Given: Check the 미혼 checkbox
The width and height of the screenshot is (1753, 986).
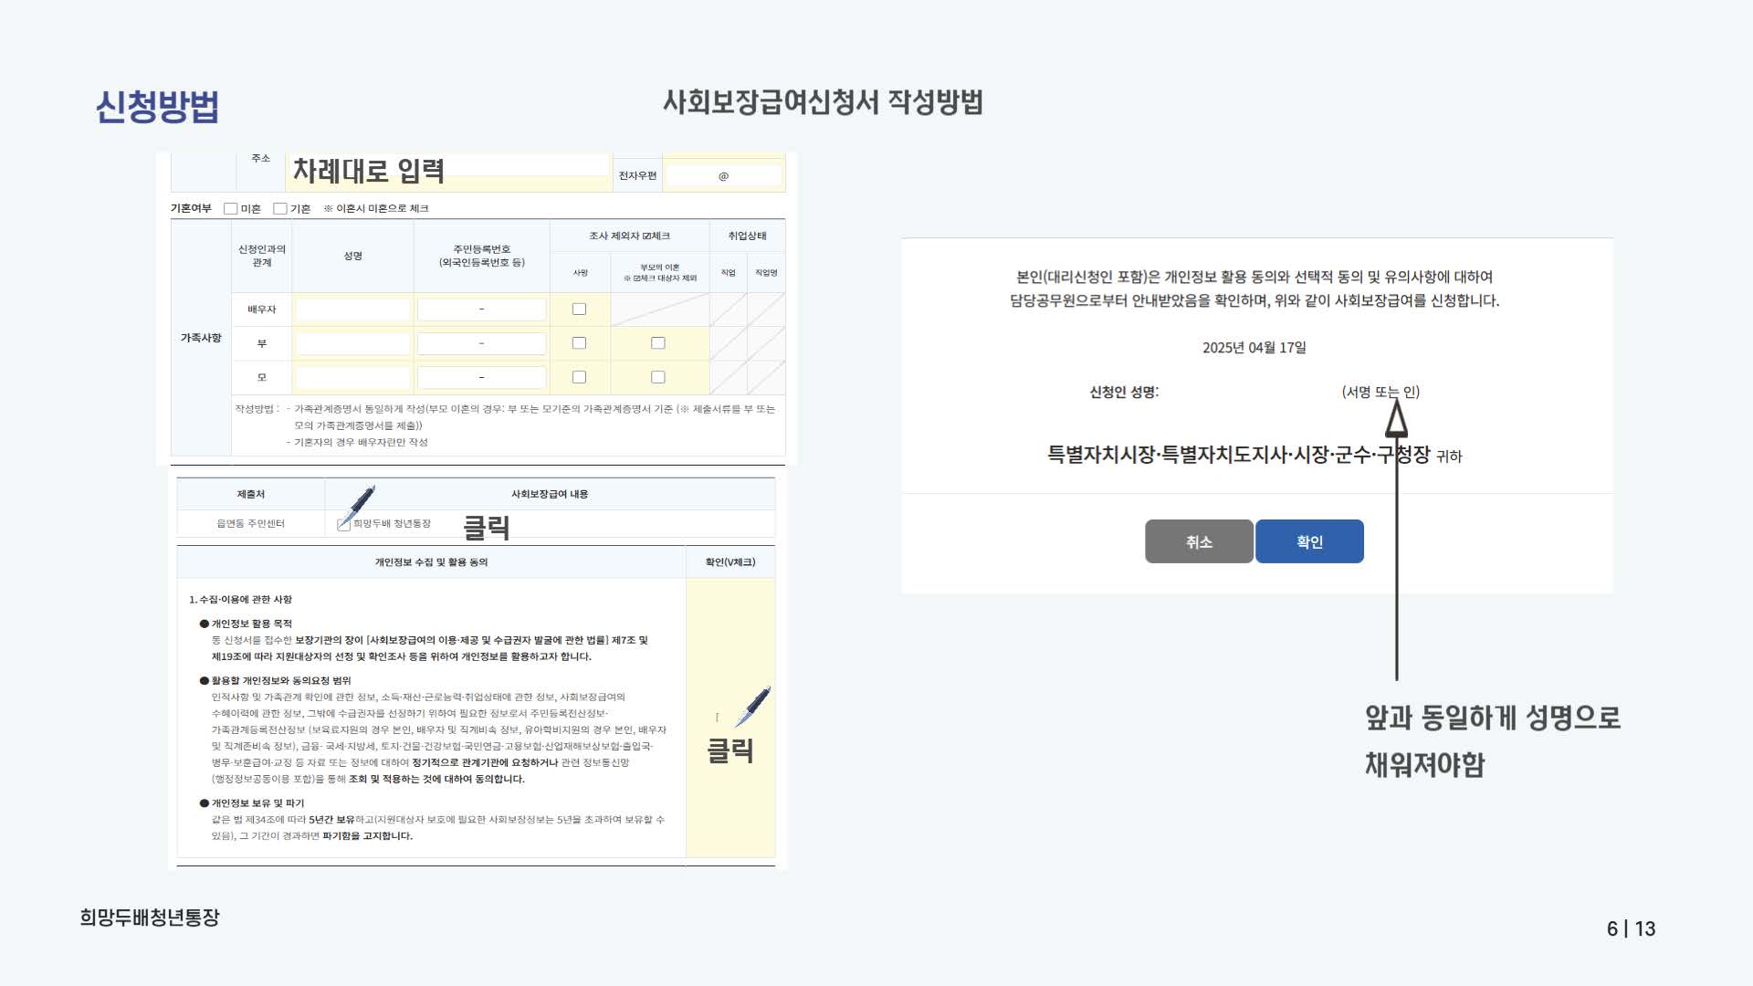Looking at the screenshot, I should tap(231, 208).
